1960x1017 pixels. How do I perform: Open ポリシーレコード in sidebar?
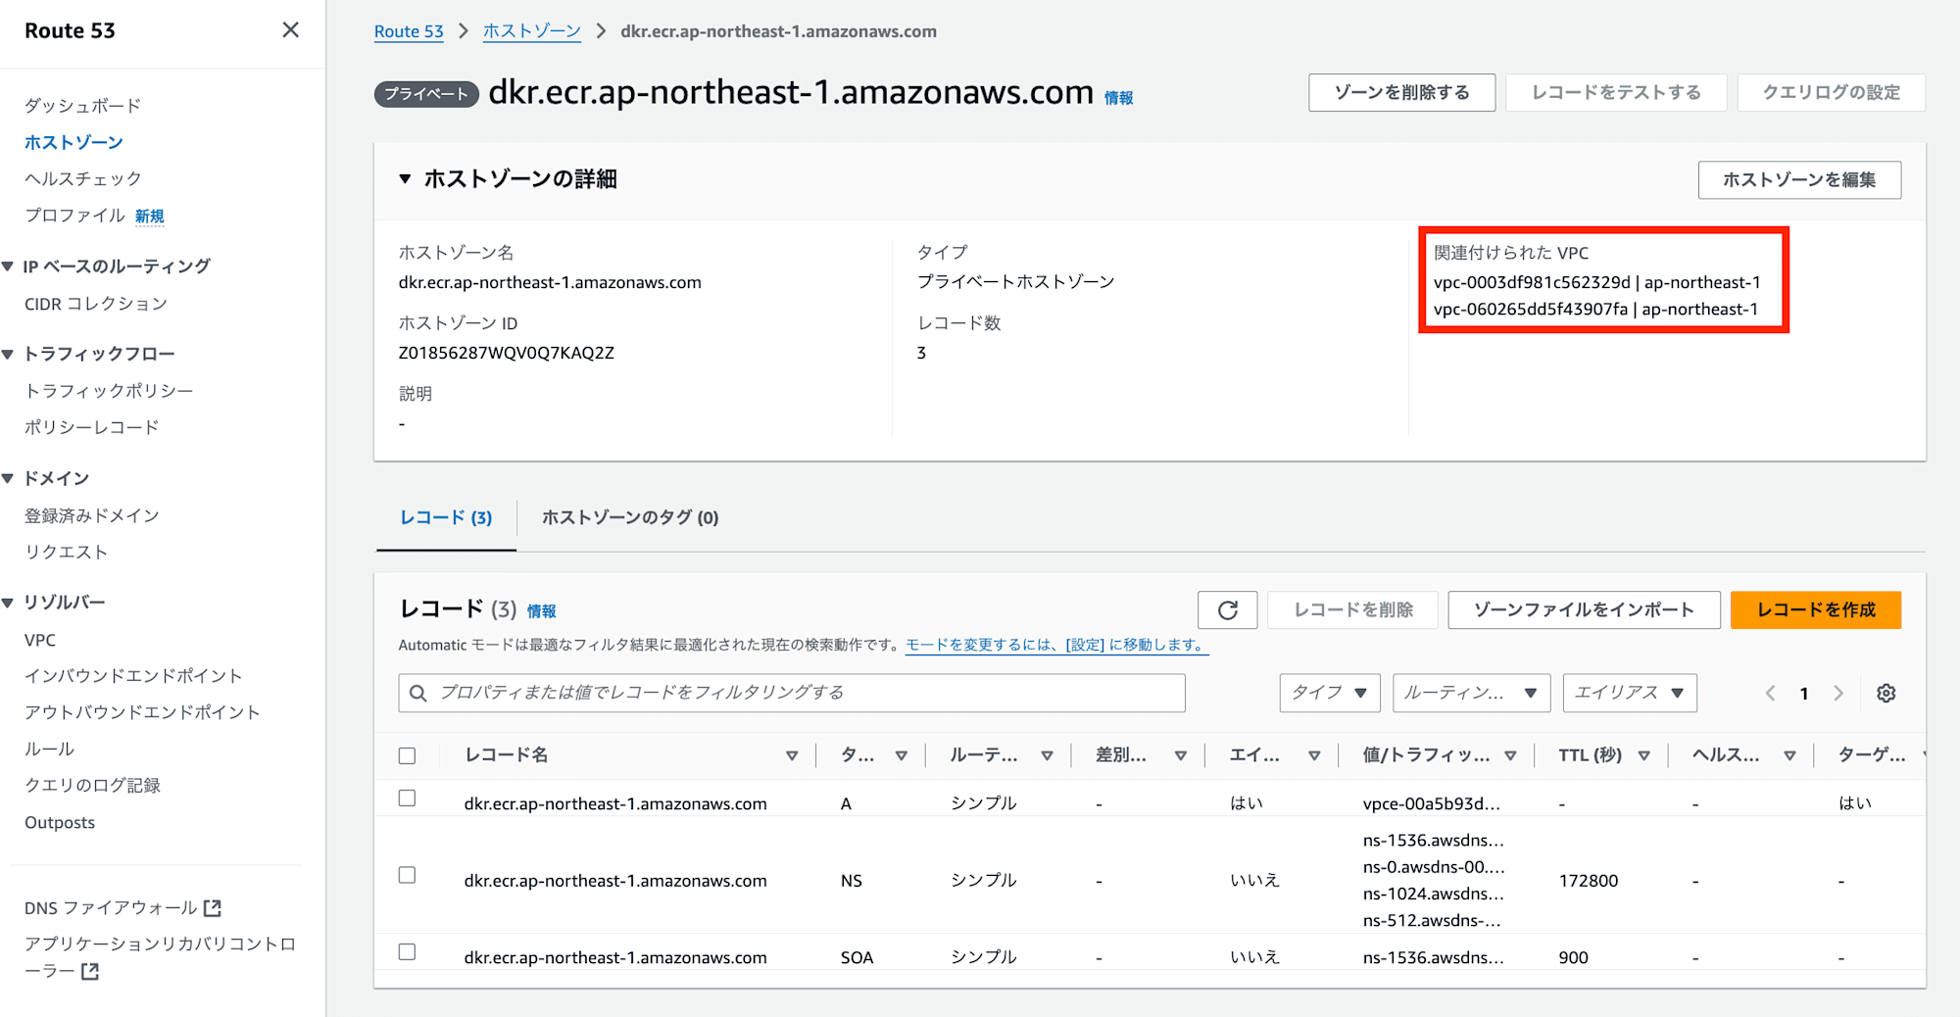92,427
